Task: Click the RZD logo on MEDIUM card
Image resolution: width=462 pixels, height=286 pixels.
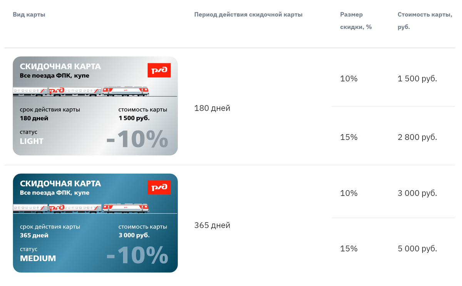Action: tap(159, 187)
